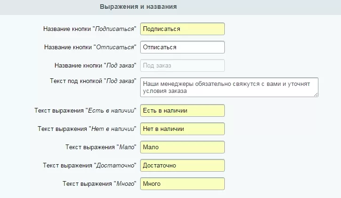341x198 pixels.
Task: Click label "Текст под кнопкой Под заказ"
Action: pyautogui.click(x=93, y=81)
